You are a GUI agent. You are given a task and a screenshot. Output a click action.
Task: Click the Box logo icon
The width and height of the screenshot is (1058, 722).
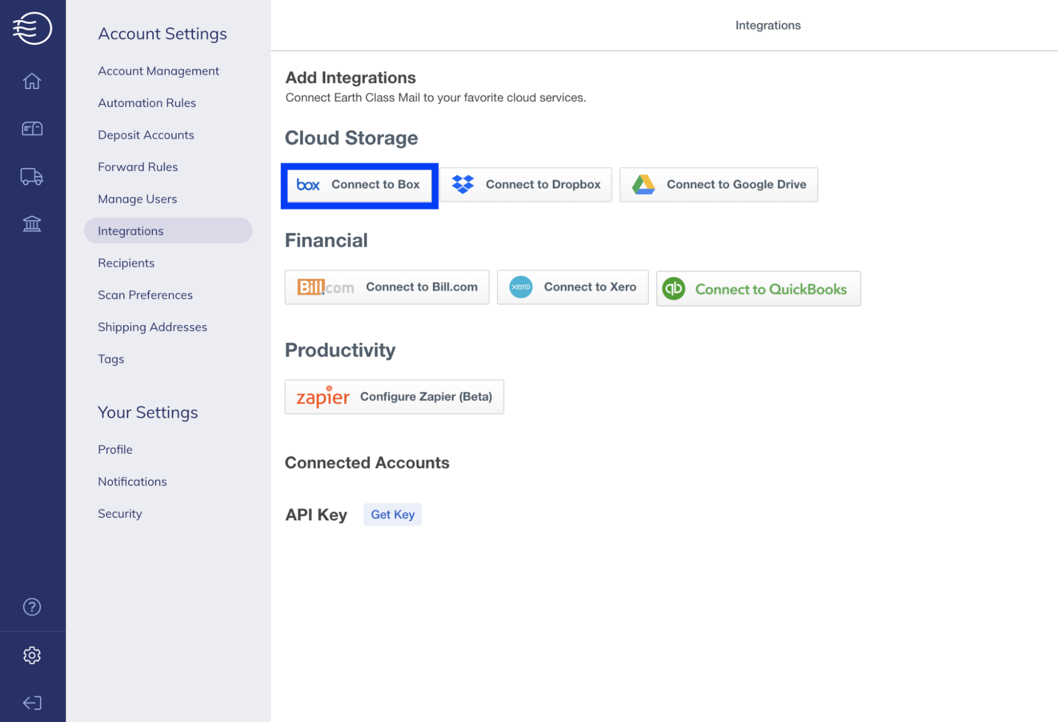[x=308, y=185]
